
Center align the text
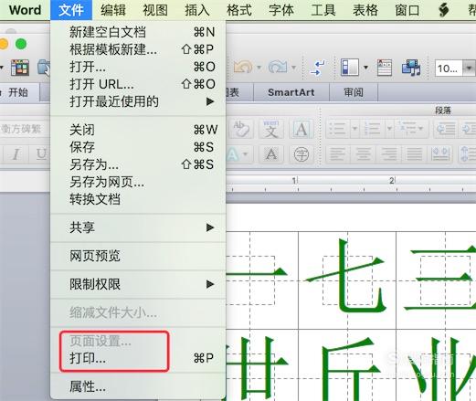pos(364,154)
